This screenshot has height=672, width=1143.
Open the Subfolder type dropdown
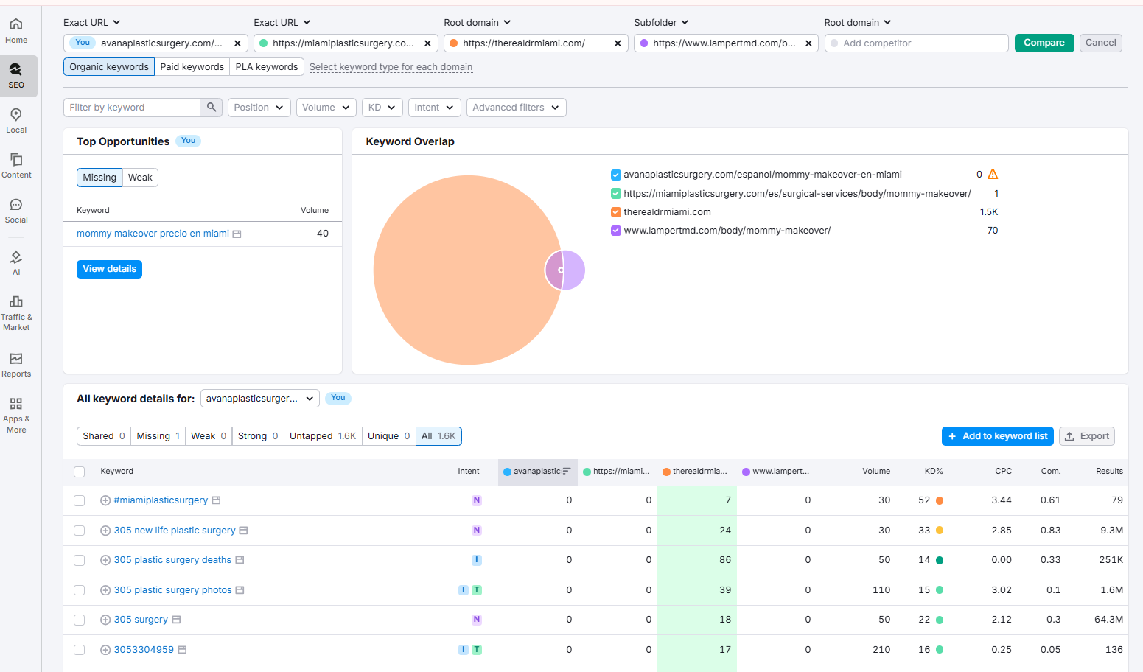(x=661, y=23)
